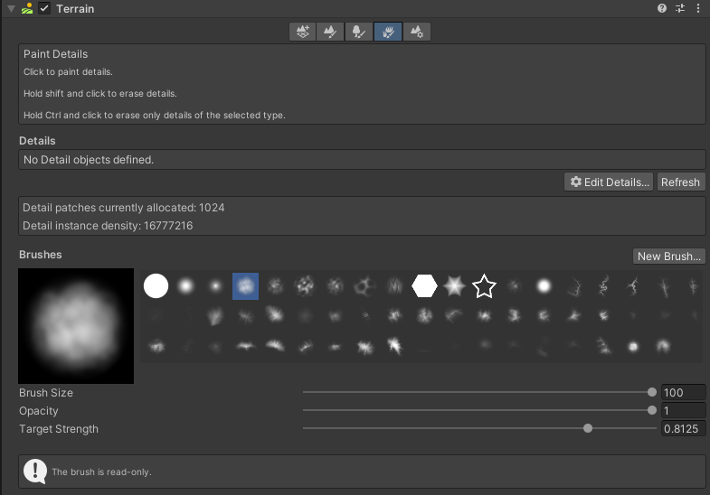Collapse the Terrain component foldout
The image size is (710, 495).
click(12, 8)
